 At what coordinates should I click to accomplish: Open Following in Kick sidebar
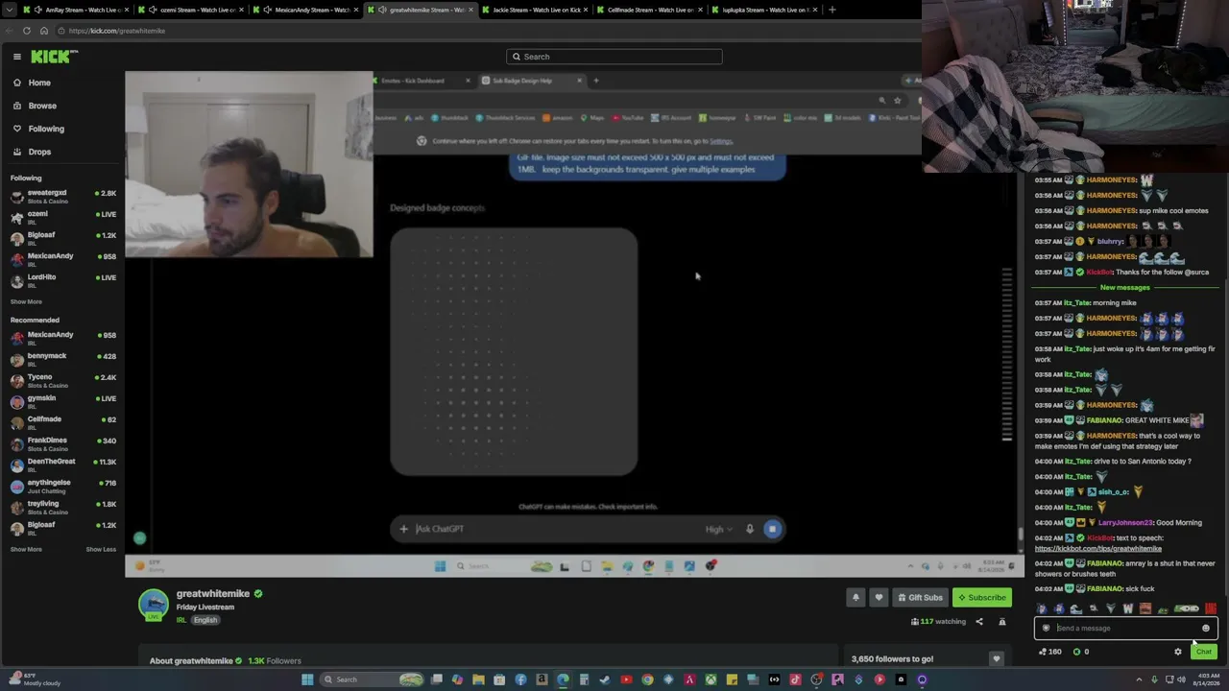[46, 129]
